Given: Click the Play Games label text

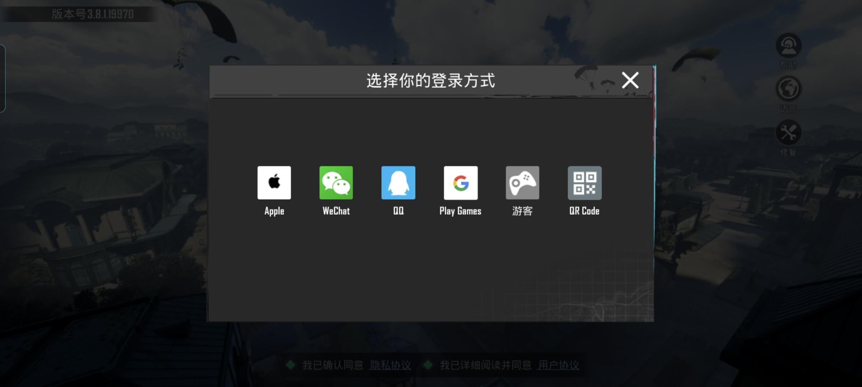Looking at the screenshot, I should pos(460,211).
